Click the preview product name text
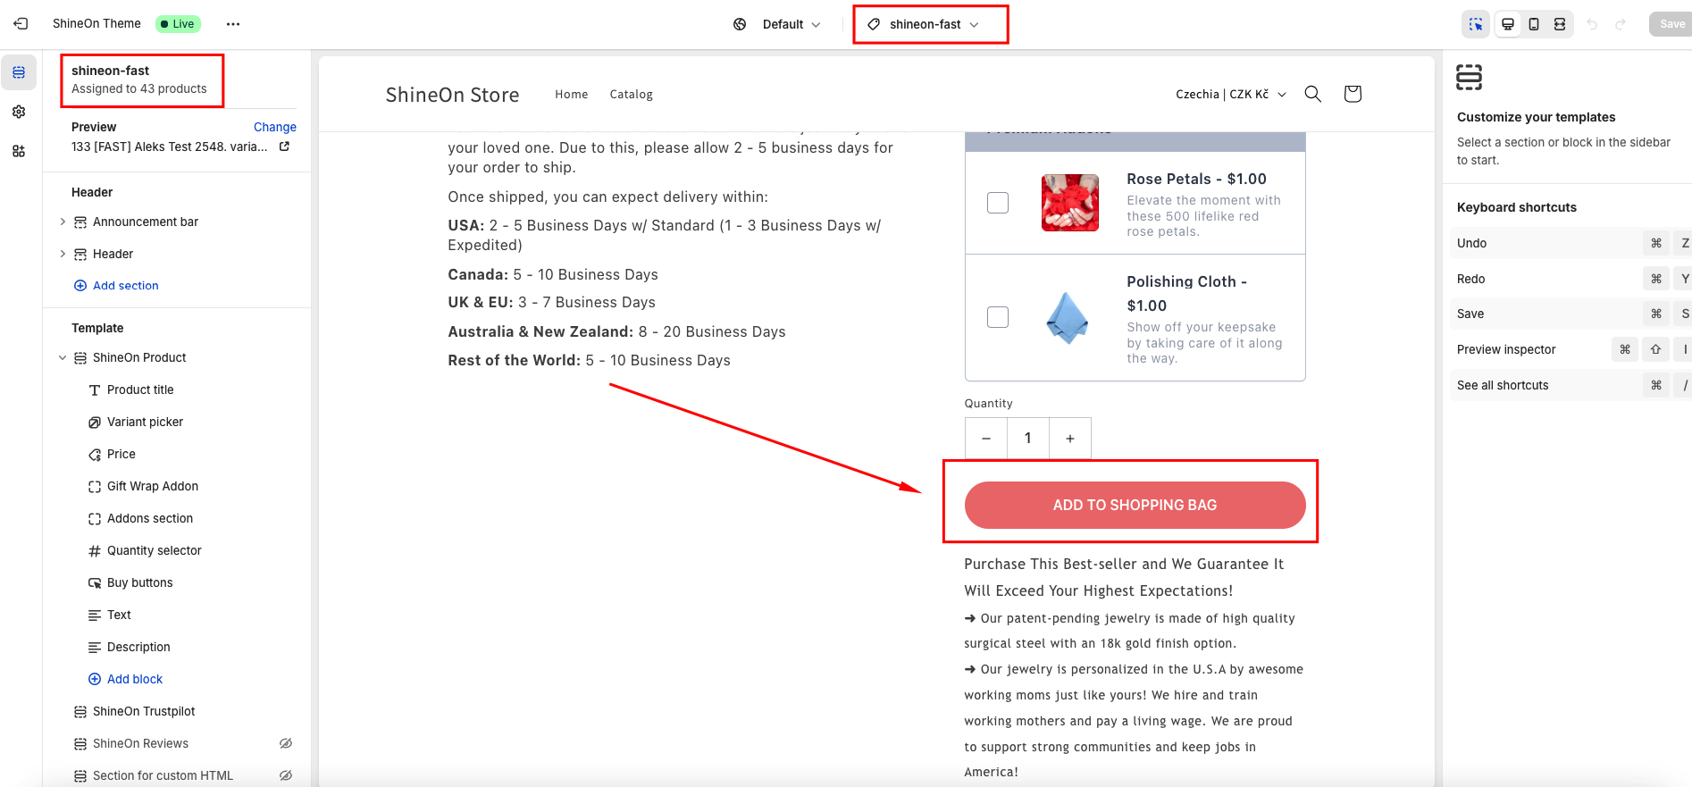 coord(170,147)
